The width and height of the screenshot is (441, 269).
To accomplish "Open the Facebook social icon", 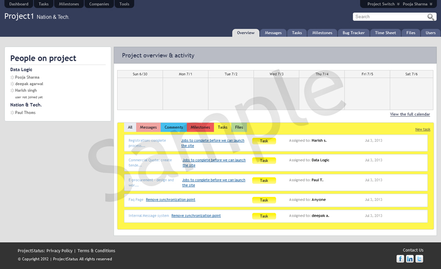I will point(400,259).
